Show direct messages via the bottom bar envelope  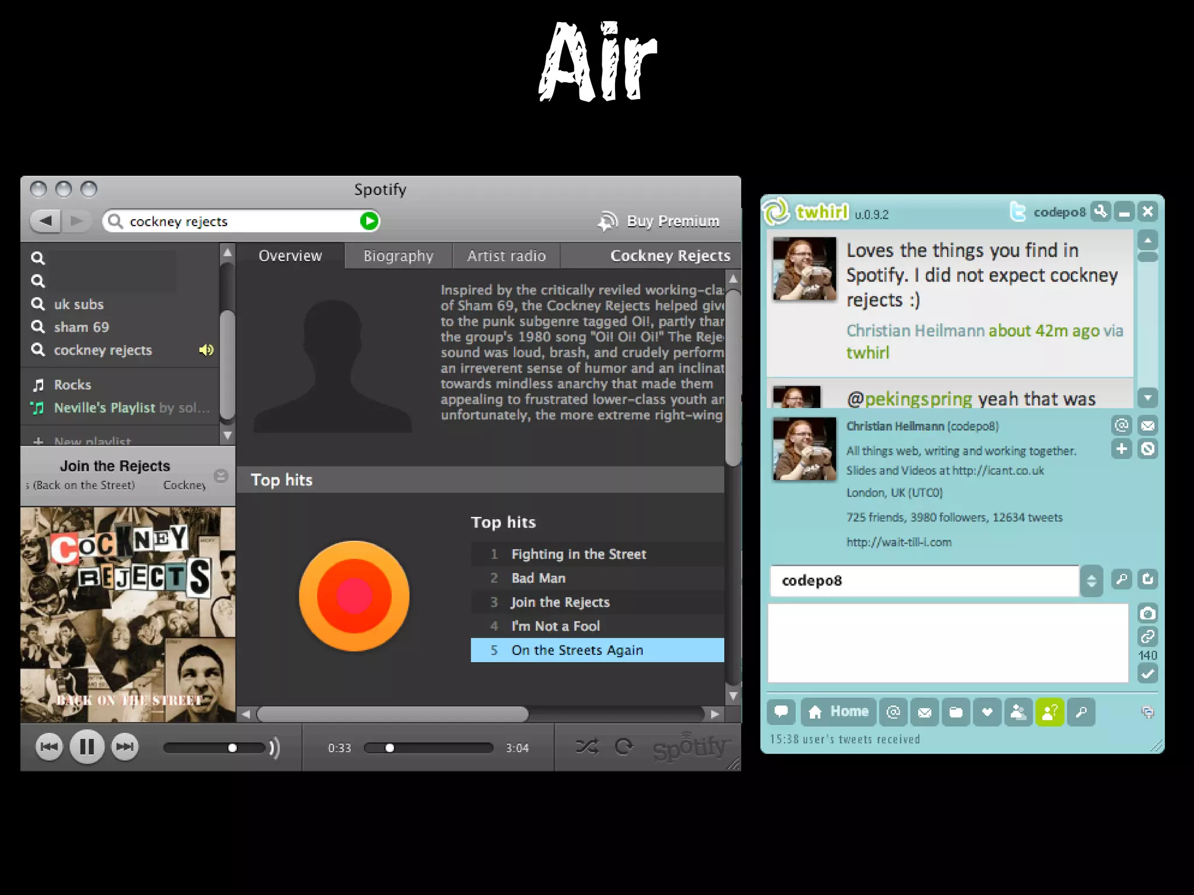[x=925, y=712]
